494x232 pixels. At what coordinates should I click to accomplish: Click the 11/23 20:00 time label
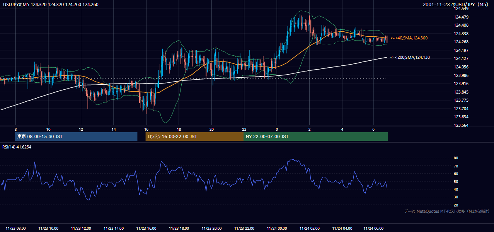point(211,229)
